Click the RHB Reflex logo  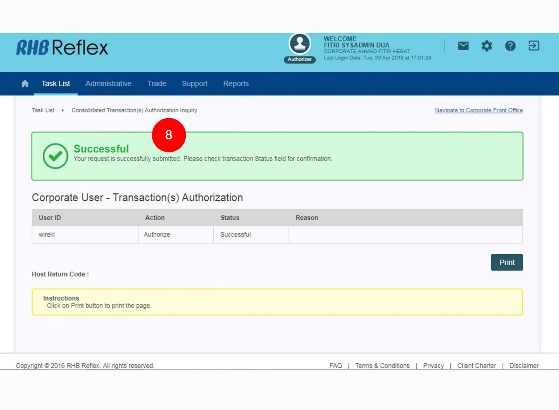(62, 48)
